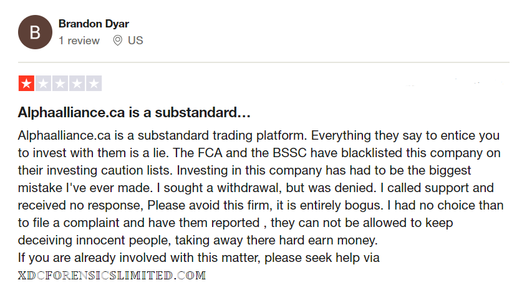Click the horizontal divider under the reviewer header

tap(264, 62)
